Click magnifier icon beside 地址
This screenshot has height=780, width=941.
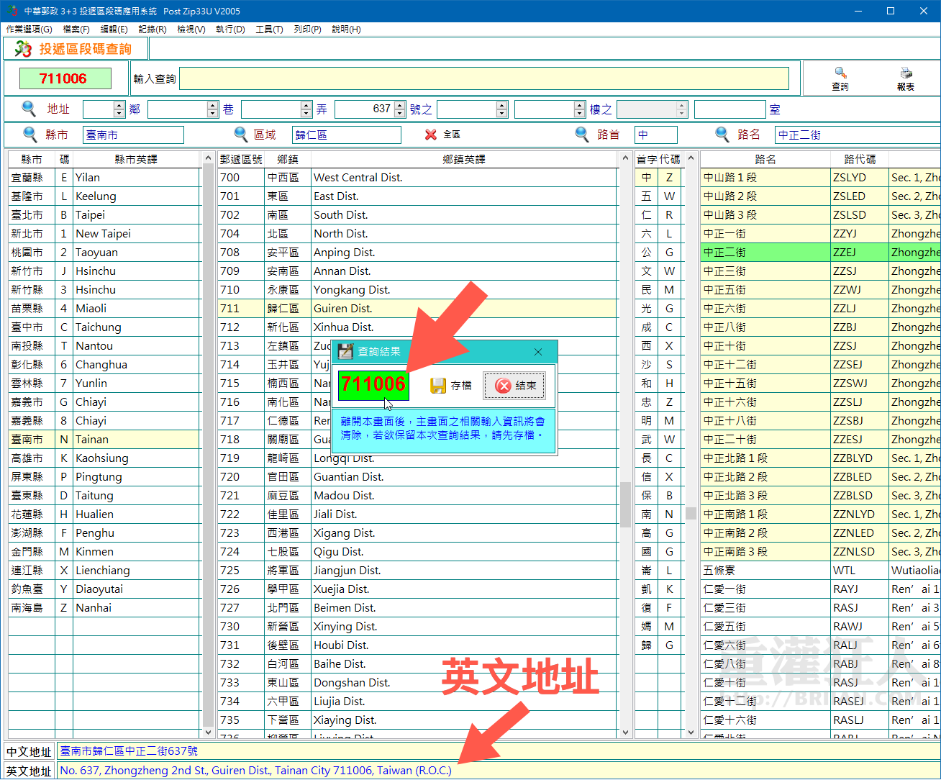pos(29,109)
